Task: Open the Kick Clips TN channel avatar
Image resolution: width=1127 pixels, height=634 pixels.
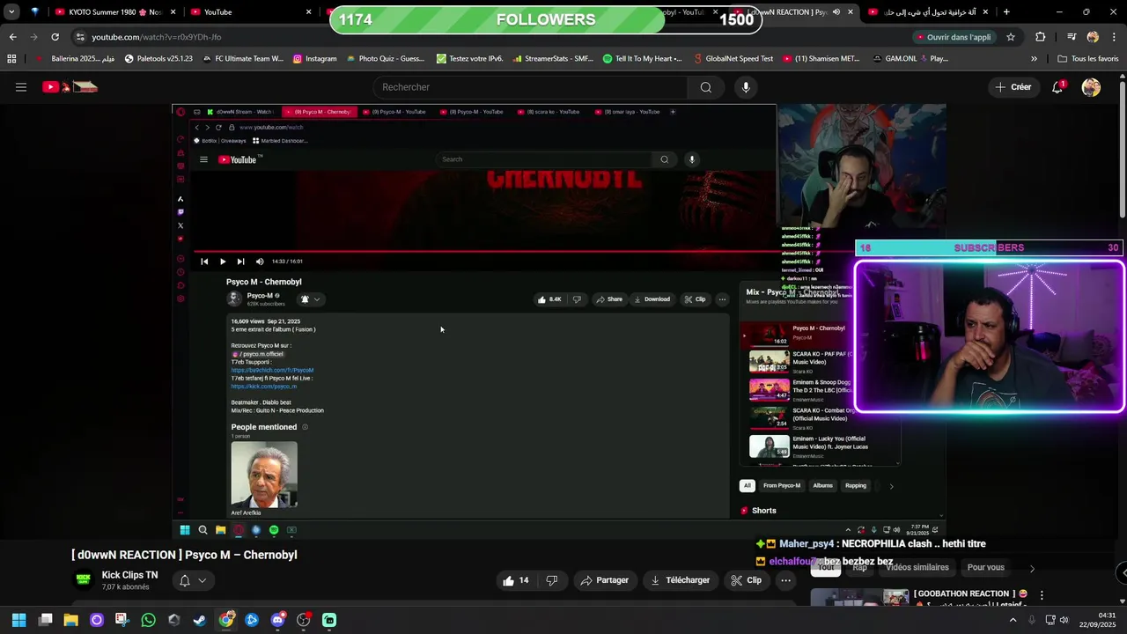Action: (84, 579)
